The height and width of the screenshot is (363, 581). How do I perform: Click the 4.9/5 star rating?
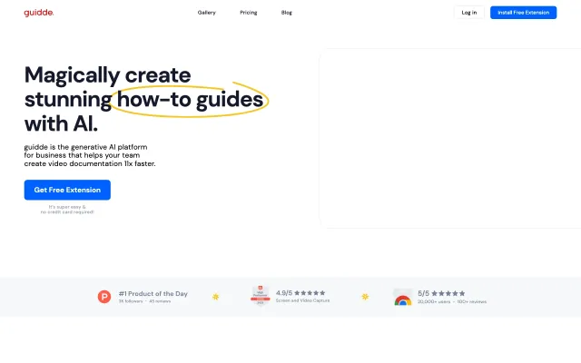pyautogui.click(x=300, y=293)
